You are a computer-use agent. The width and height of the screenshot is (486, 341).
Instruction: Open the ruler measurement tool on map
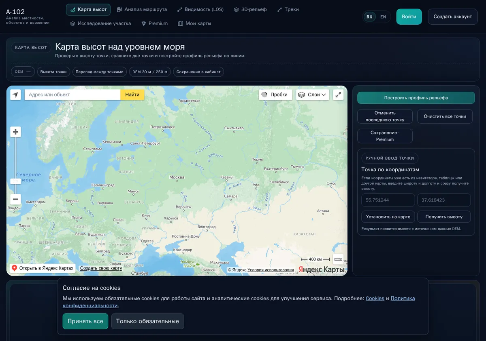(338, 259)
